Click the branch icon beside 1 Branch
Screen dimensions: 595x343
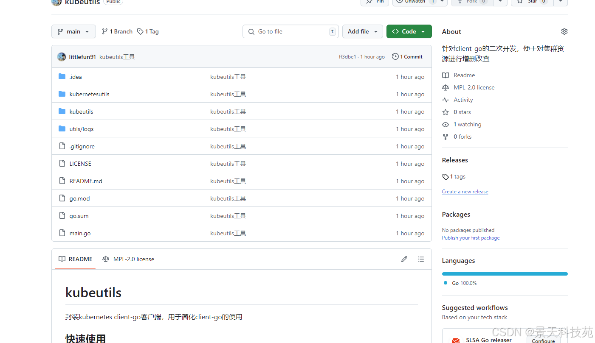tap(105, 31)
